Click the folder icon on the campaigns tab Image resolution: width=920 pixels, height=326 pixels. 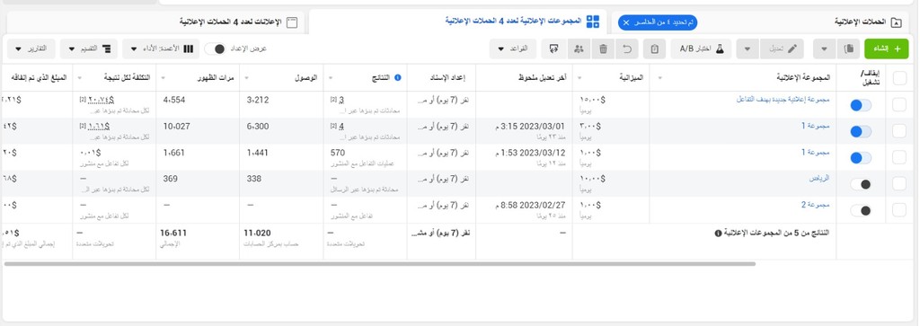(x=896, y=22)
